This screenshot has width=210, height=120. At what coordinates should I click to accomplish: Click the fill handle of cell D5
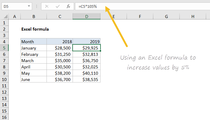pos(100,51)
